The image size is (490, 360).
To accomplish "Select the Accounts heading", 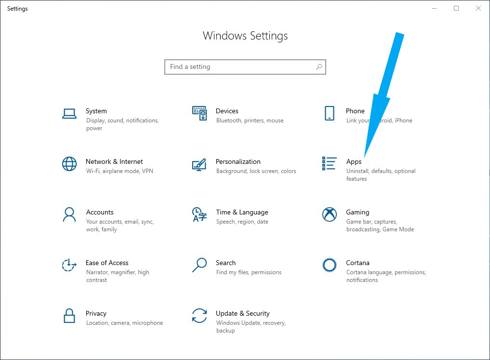I will pyautogui.click(x=100, y=212).
